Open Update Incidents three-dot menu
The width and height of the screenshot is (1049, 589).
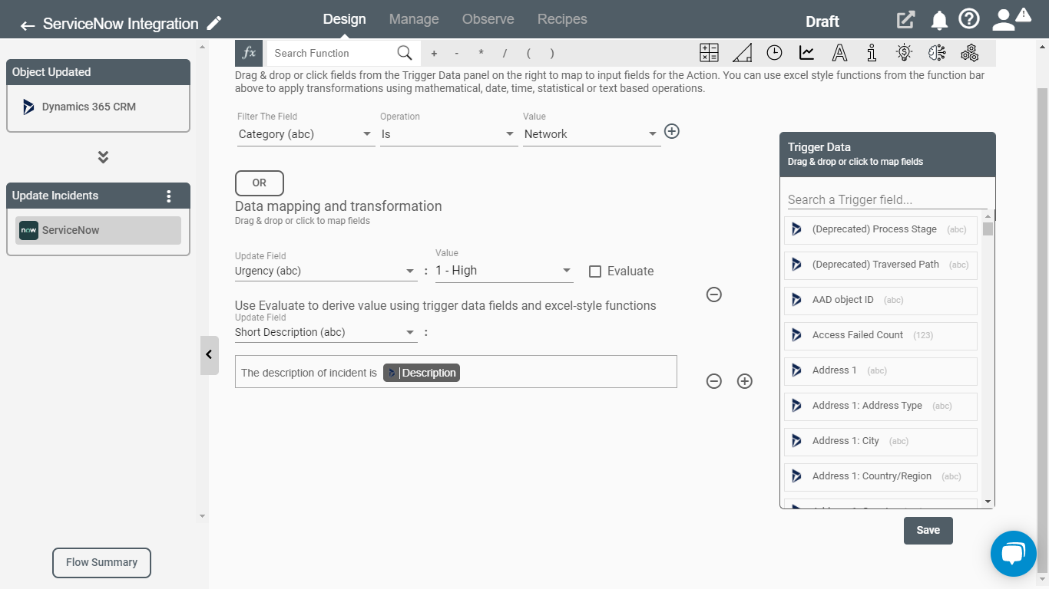coord(169,196)
